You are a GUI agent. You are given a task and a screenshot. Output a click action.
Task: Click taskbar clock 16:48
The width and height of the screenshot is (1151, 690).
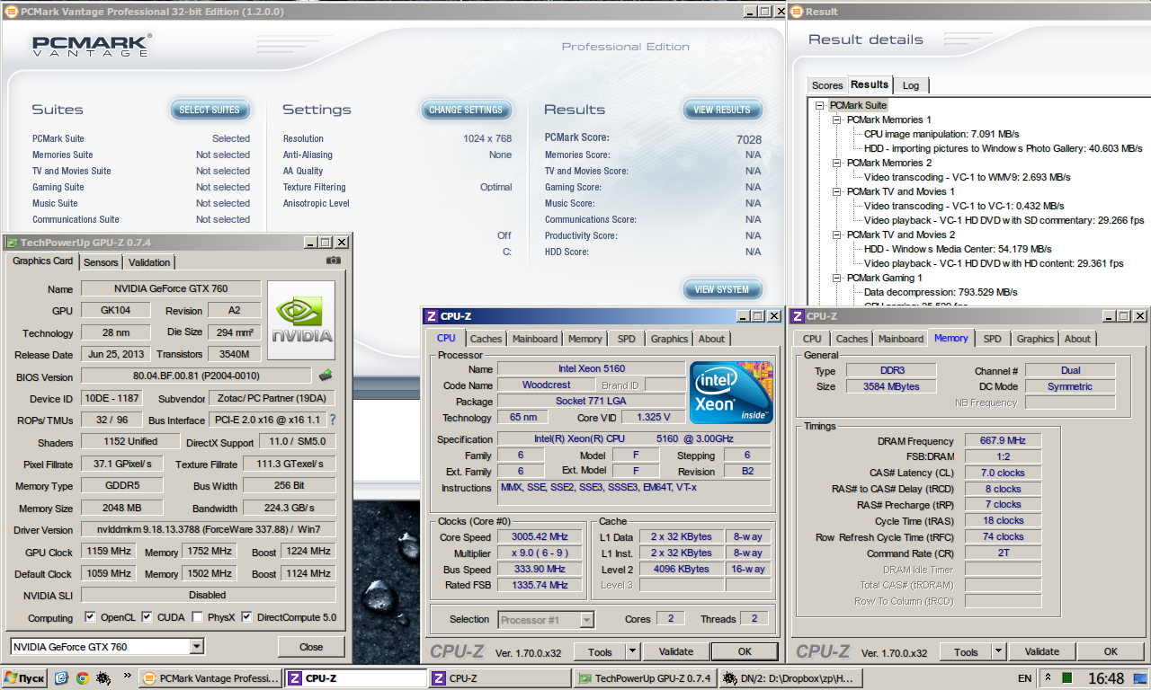1105,678
